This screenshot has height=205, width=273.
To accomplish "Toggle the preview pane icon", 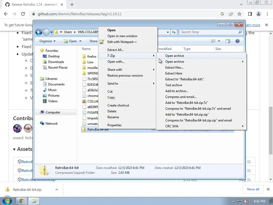I will pyautogui.click(x=228, y=41).
